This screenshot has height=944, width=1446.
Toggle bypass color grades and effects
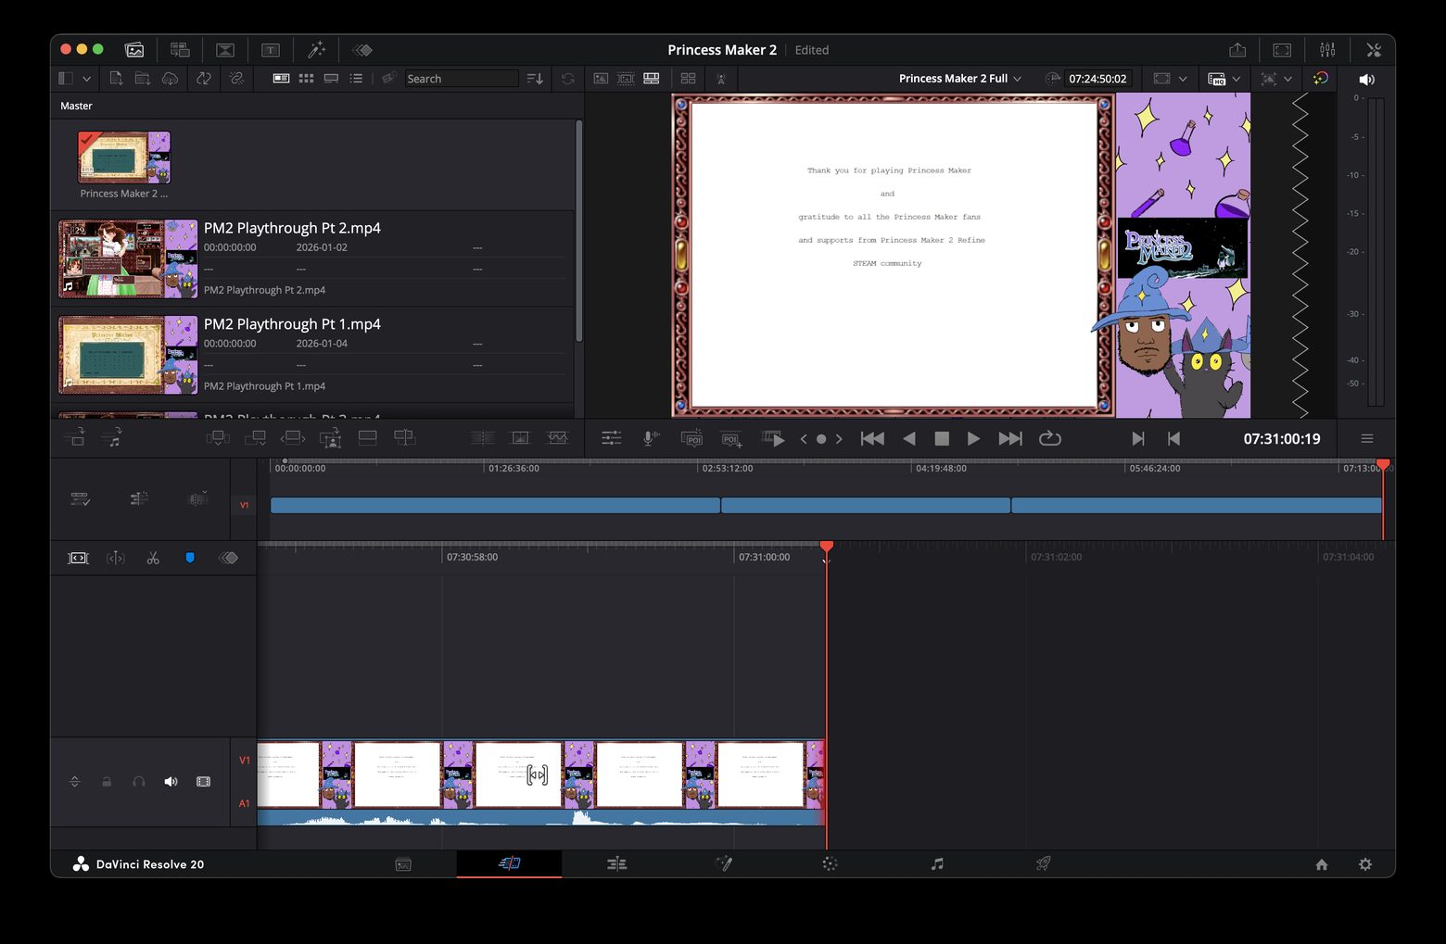click(x=1321, y=79)
